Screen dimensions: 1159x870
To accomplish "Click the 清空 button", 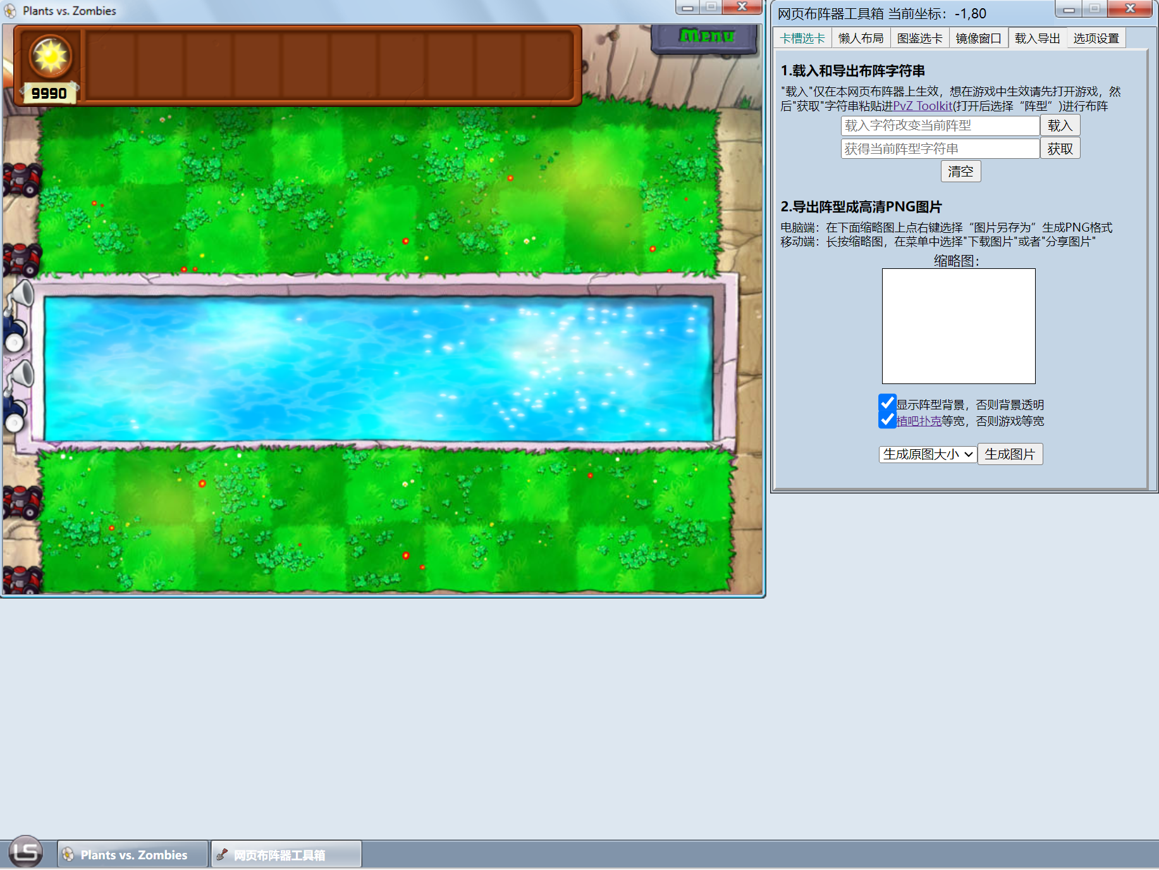I will tap(960, 171).
